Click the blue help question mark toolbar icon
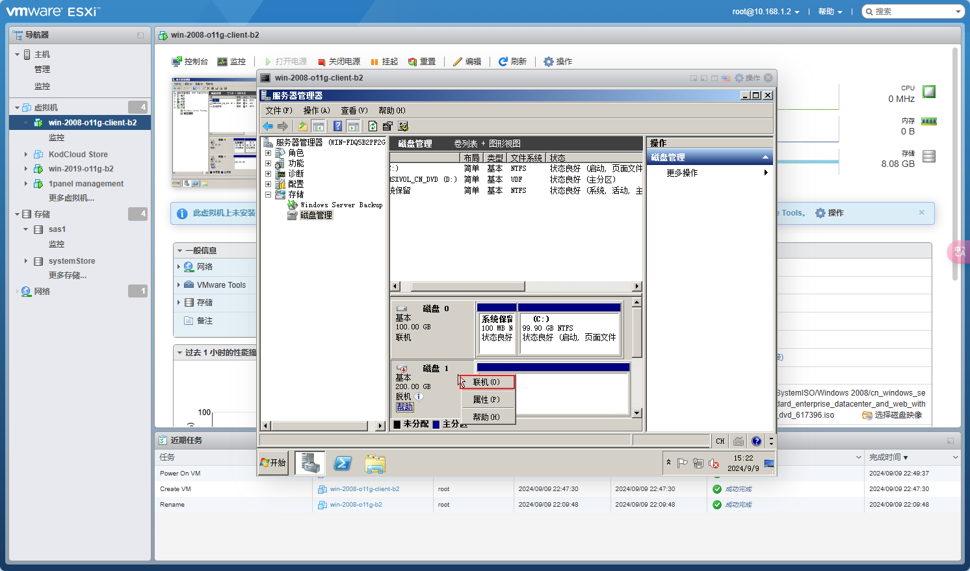Viewport: 970px width, 571px height. 337,126
